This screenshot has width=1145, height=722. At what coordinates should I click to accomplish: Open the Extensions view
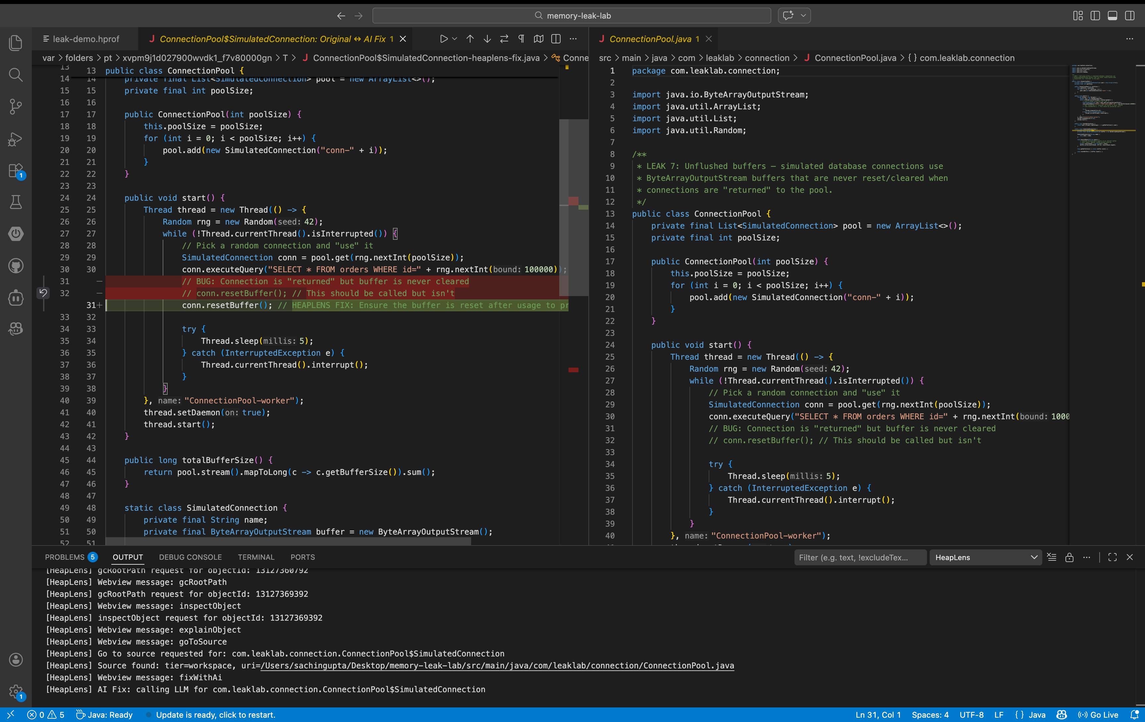tap(16, 171)
